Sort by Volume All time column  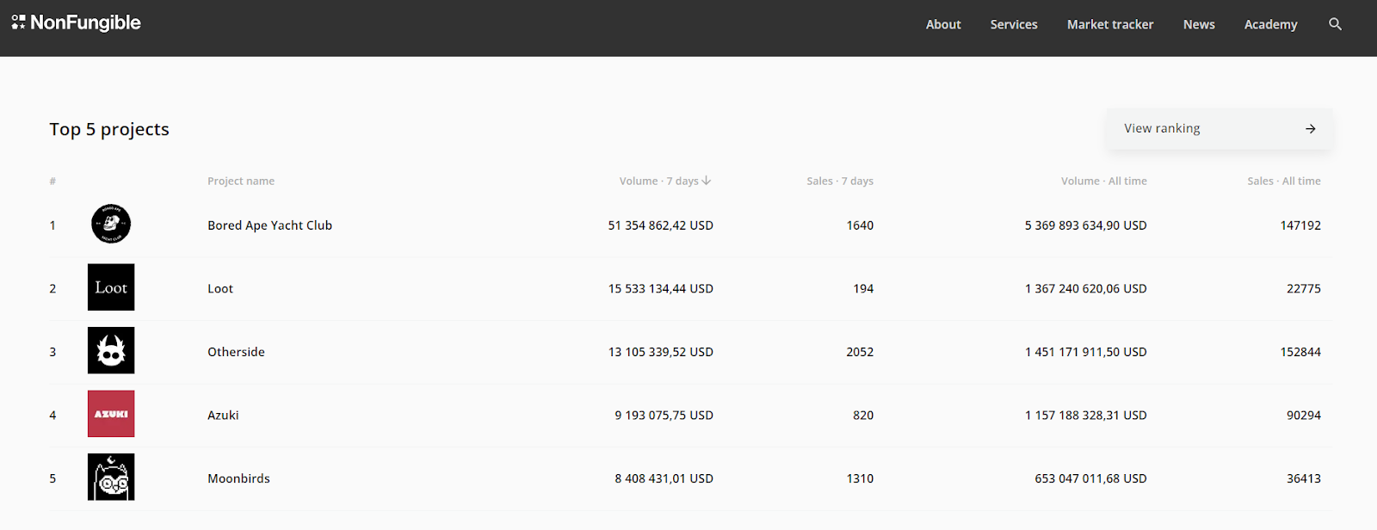[x=1104, y=181]
